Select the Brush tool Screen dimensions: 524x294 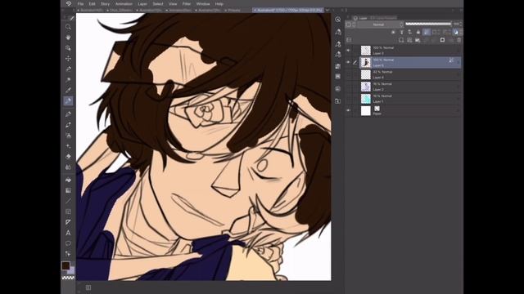pyautogui.click(x=68, y=125)
